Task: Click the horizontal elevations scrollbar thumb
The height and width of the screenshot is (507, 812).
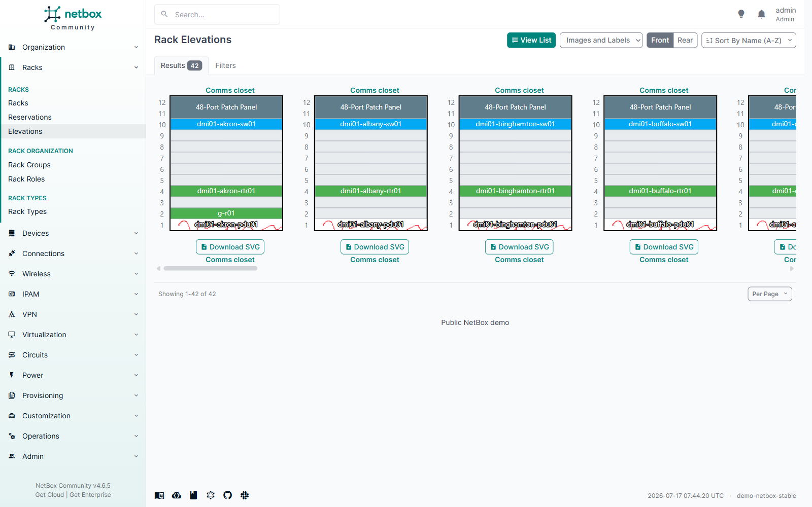Action: pyautogui.click(x=210, y=269)
